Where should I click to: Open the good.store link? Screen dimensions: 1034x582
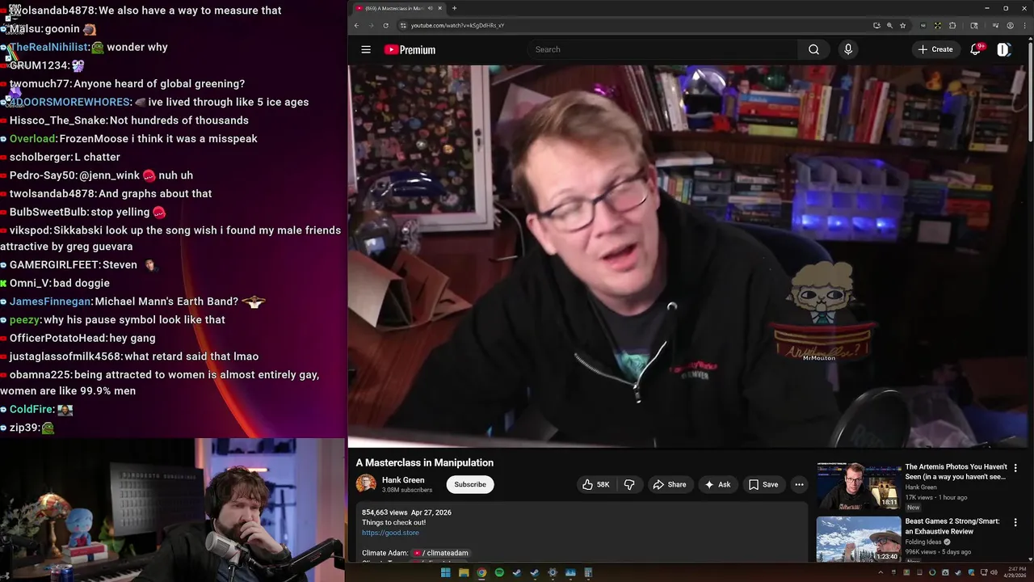pyautogui.click(x=390, y=533)
